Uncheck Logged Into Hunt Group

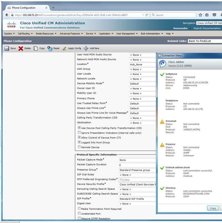pos(79,142)
